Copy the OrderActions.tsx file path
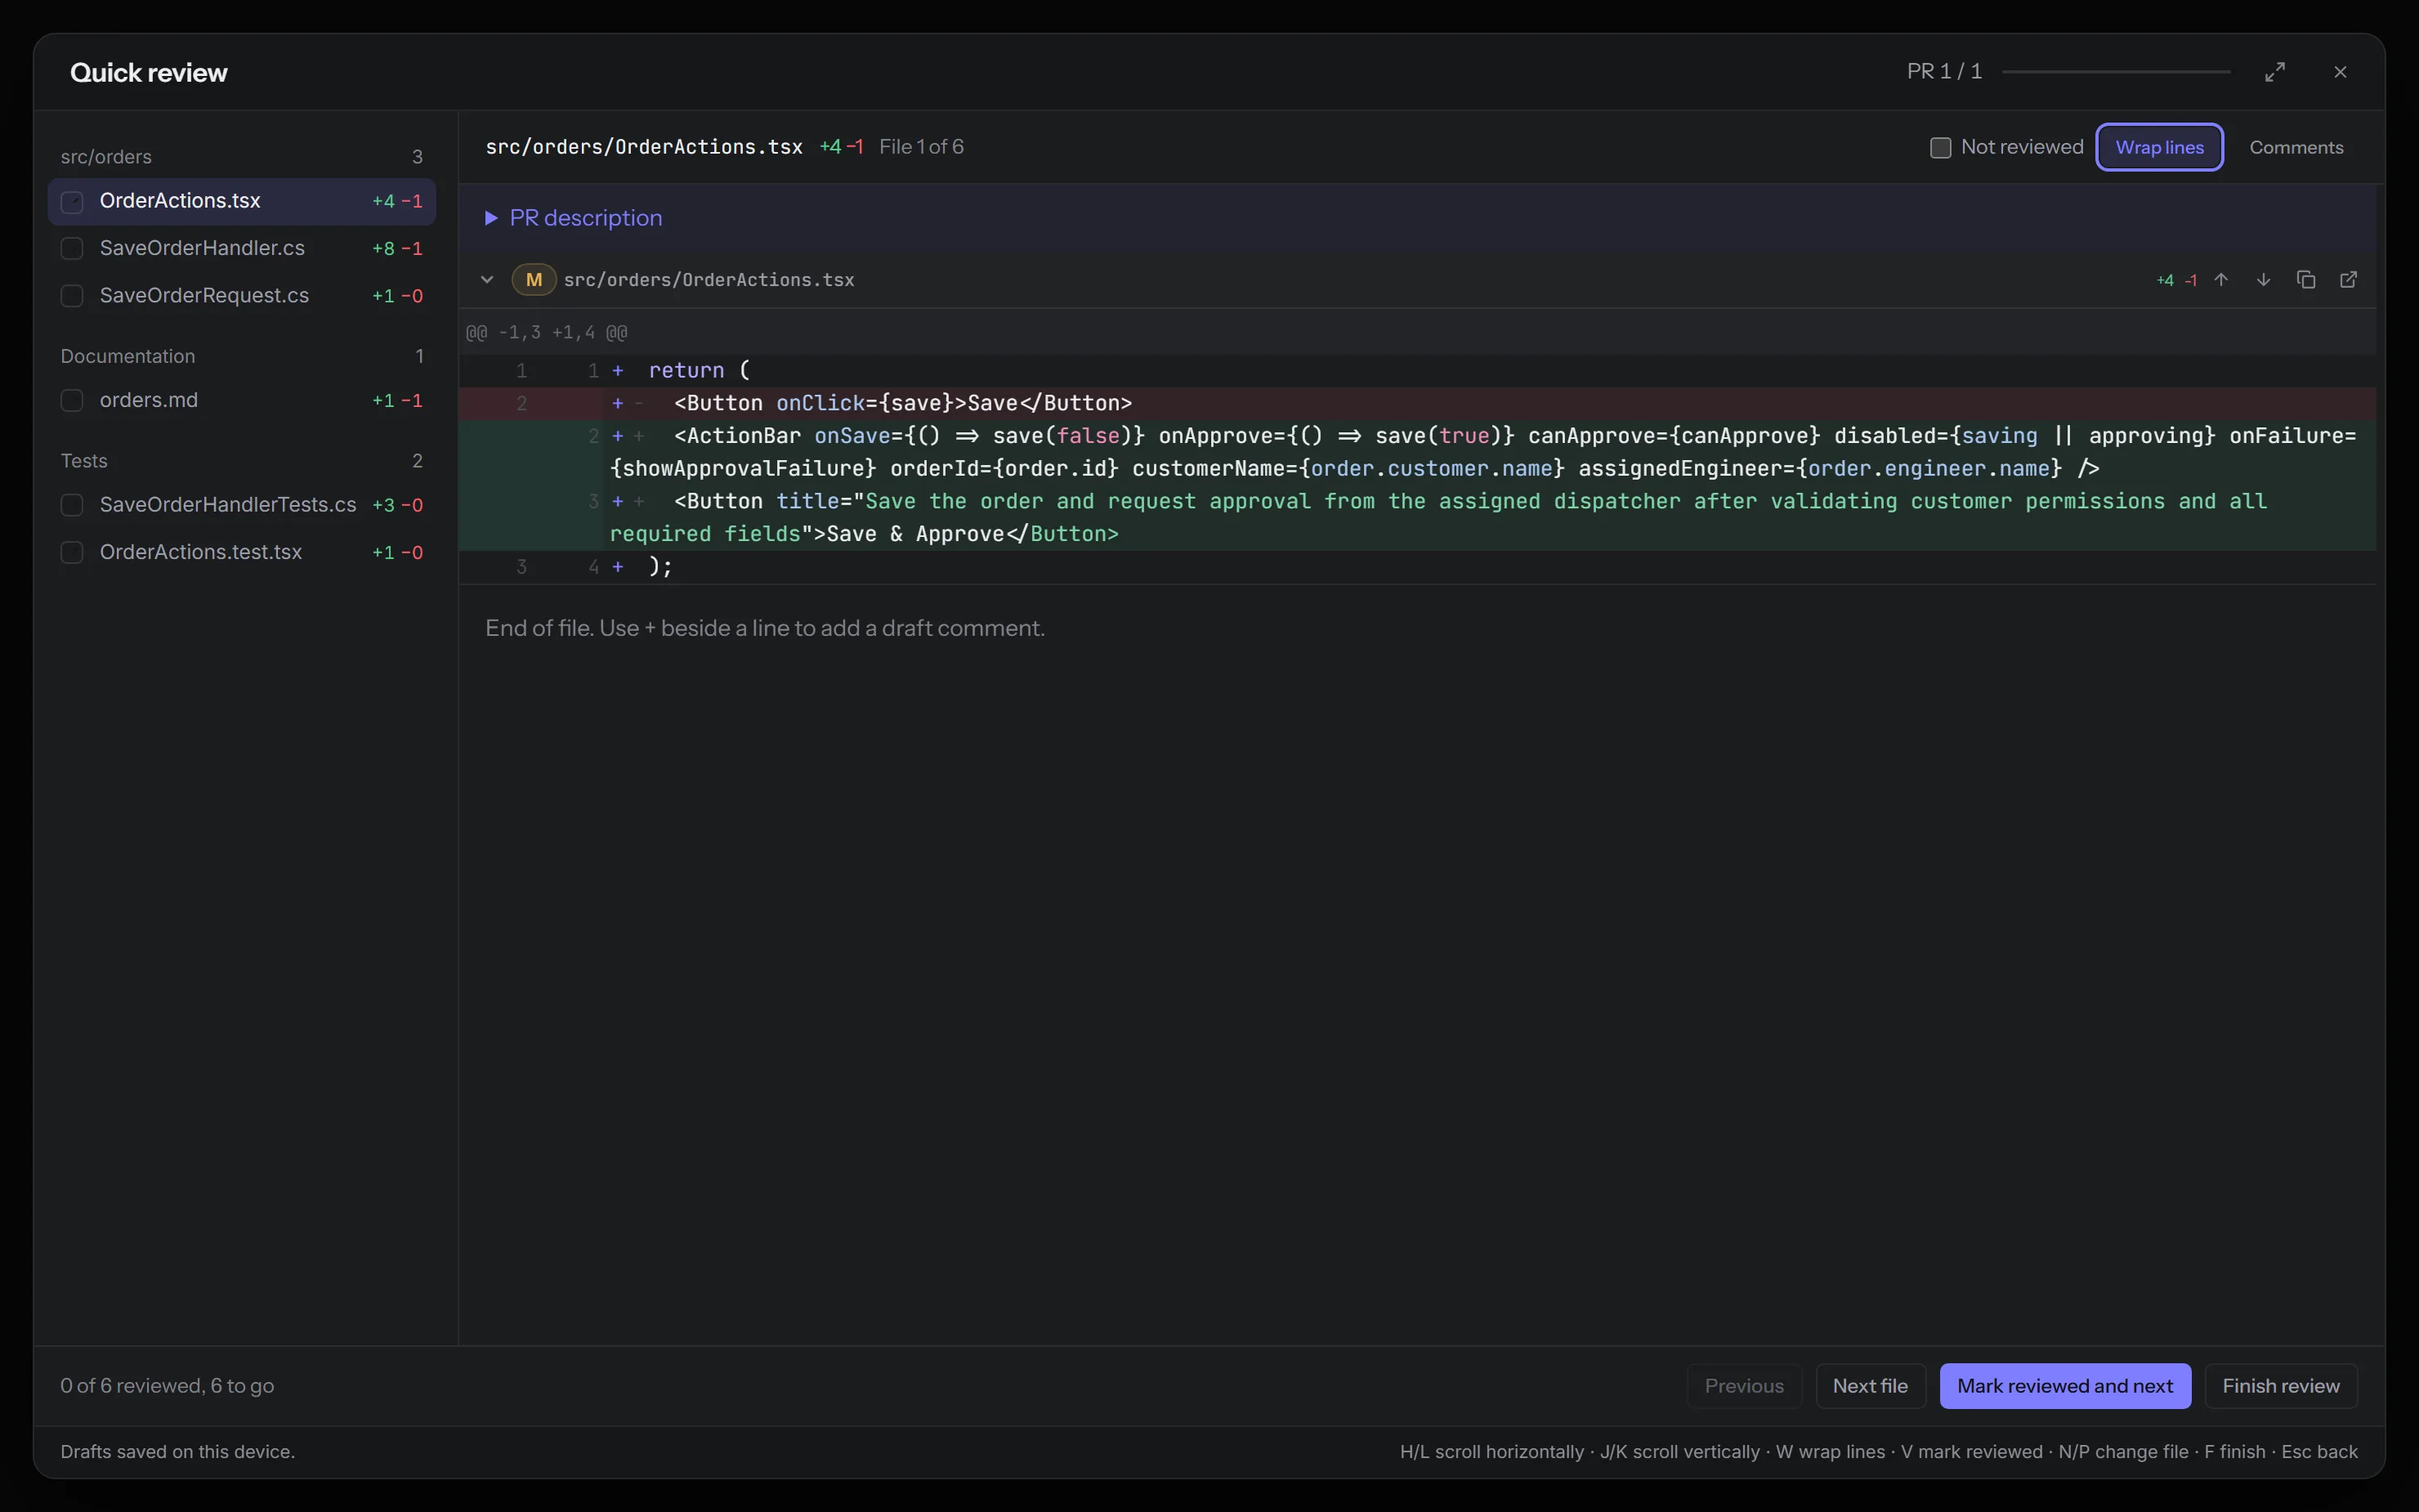 coord(2306,280)
